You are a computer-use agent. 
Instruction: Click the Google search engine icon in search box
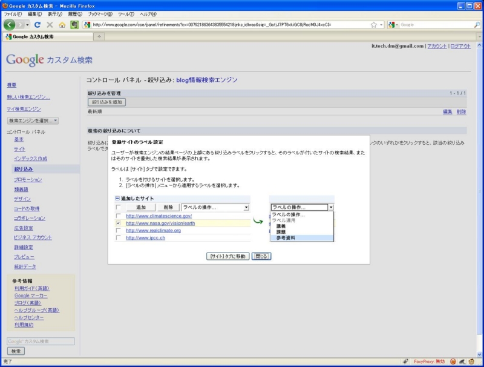(x=391, y=25)
